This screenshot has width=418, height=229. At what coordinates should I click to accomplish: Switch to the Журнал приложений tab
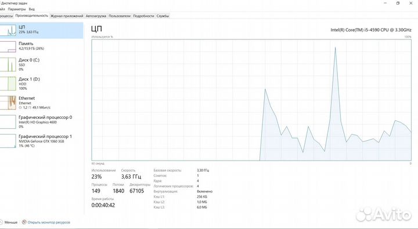tap(67, 16)
